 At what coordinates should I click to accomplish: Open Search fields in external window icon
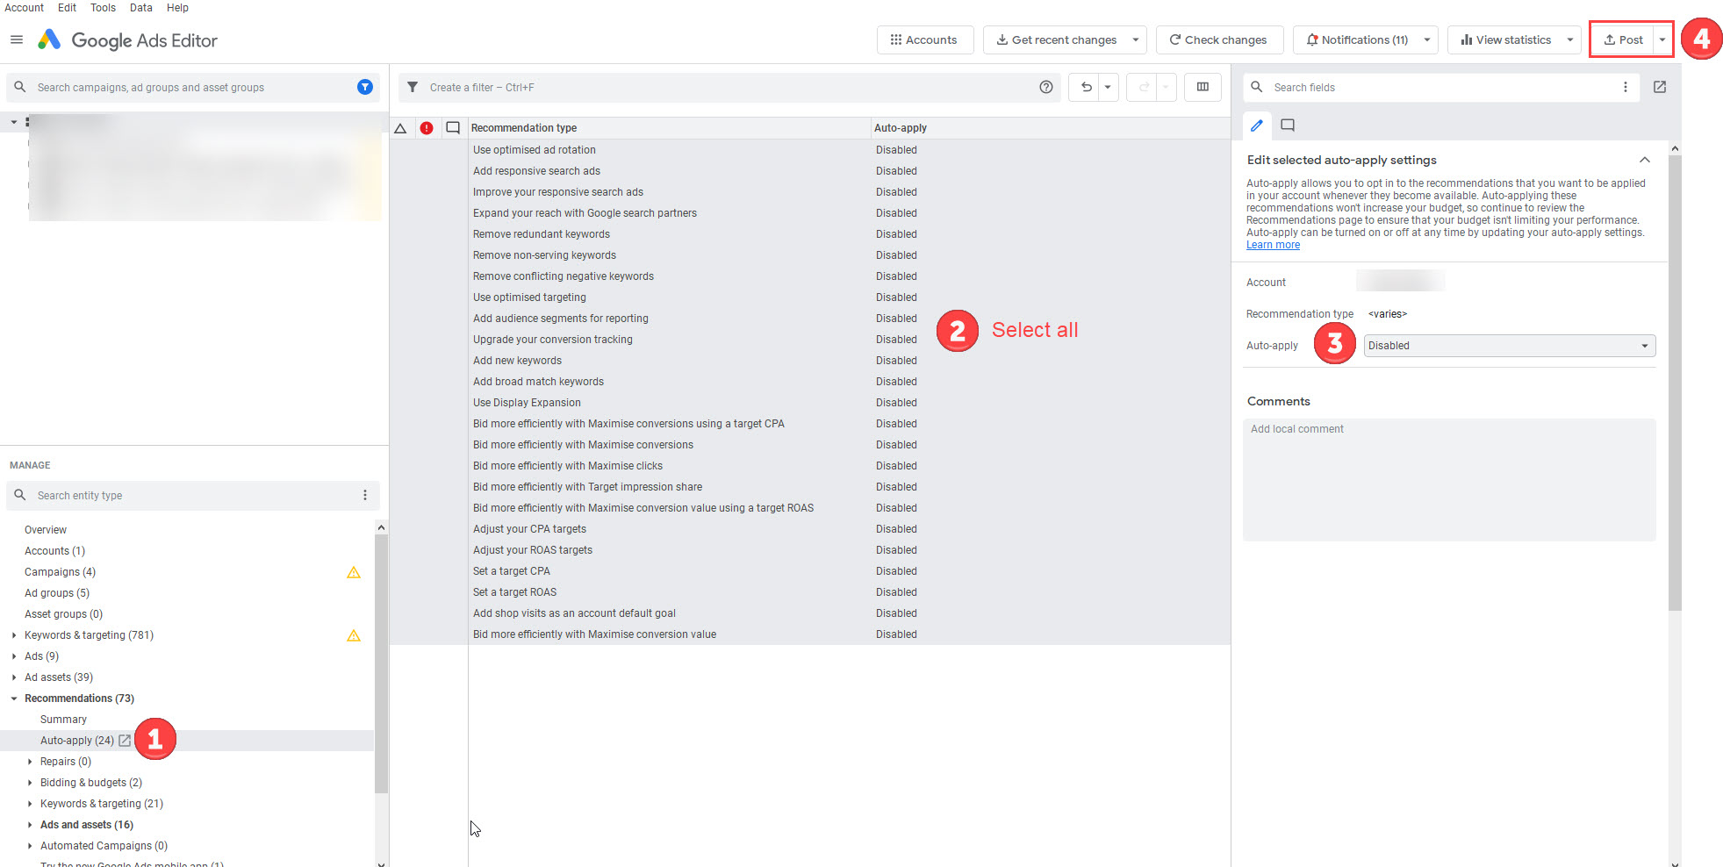click(x=1659, y=87)
